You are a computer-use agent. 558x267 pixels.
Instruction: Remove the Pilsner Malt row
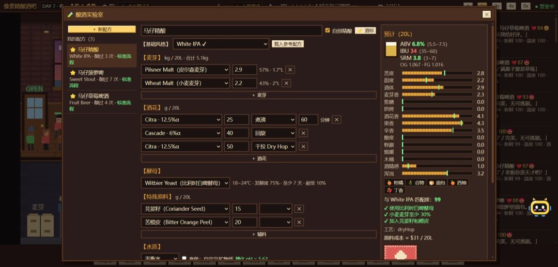coord(290,70)
